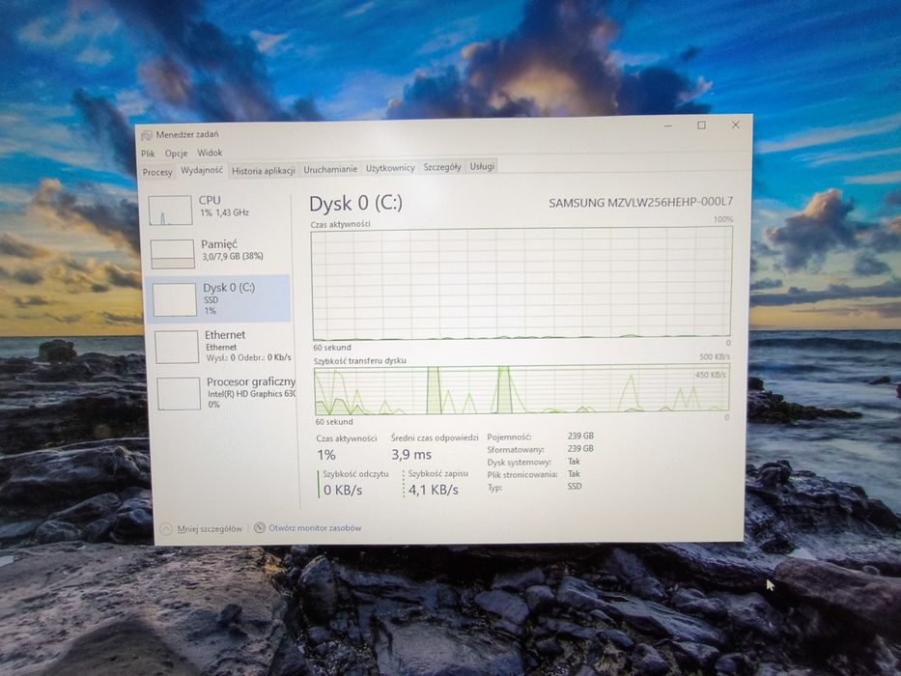The height and width of the screenshot is (676, 901).
Task: Click the resource monitor icon
Action: pyautogui.click(x=260, y=527)
